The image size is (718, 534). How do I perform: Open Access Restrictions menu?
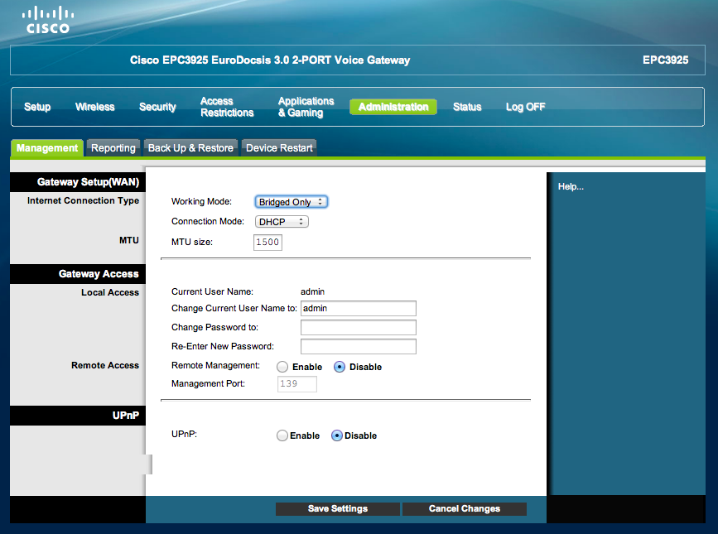coord(227,107)
